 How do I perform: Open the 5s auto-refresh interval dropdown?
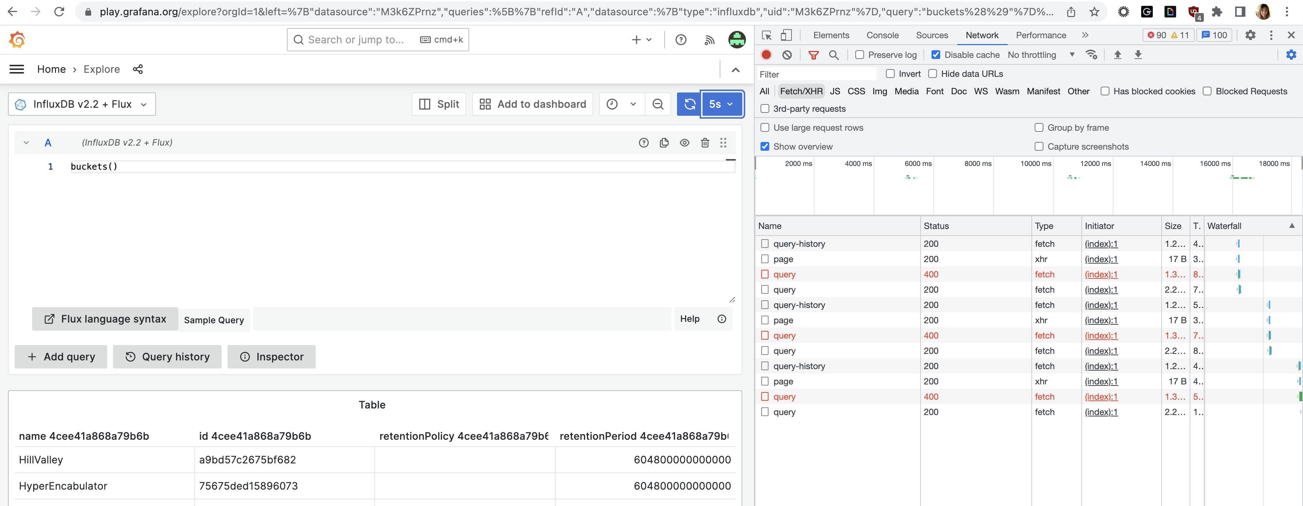pyautogui.click(x=730, y=104)
